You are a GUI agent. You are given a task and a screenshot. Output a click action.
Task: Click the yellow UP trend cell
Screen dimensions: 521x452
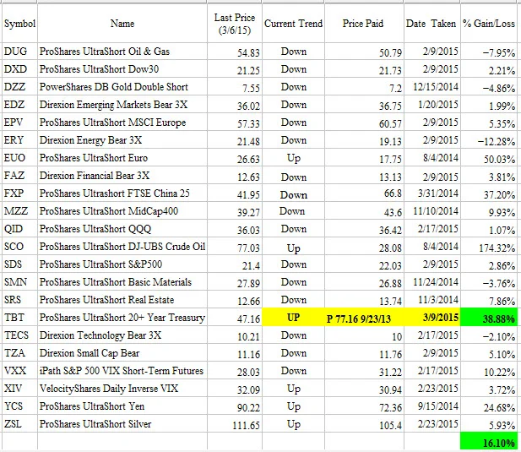pyautogui.click(x=293, y=317)
